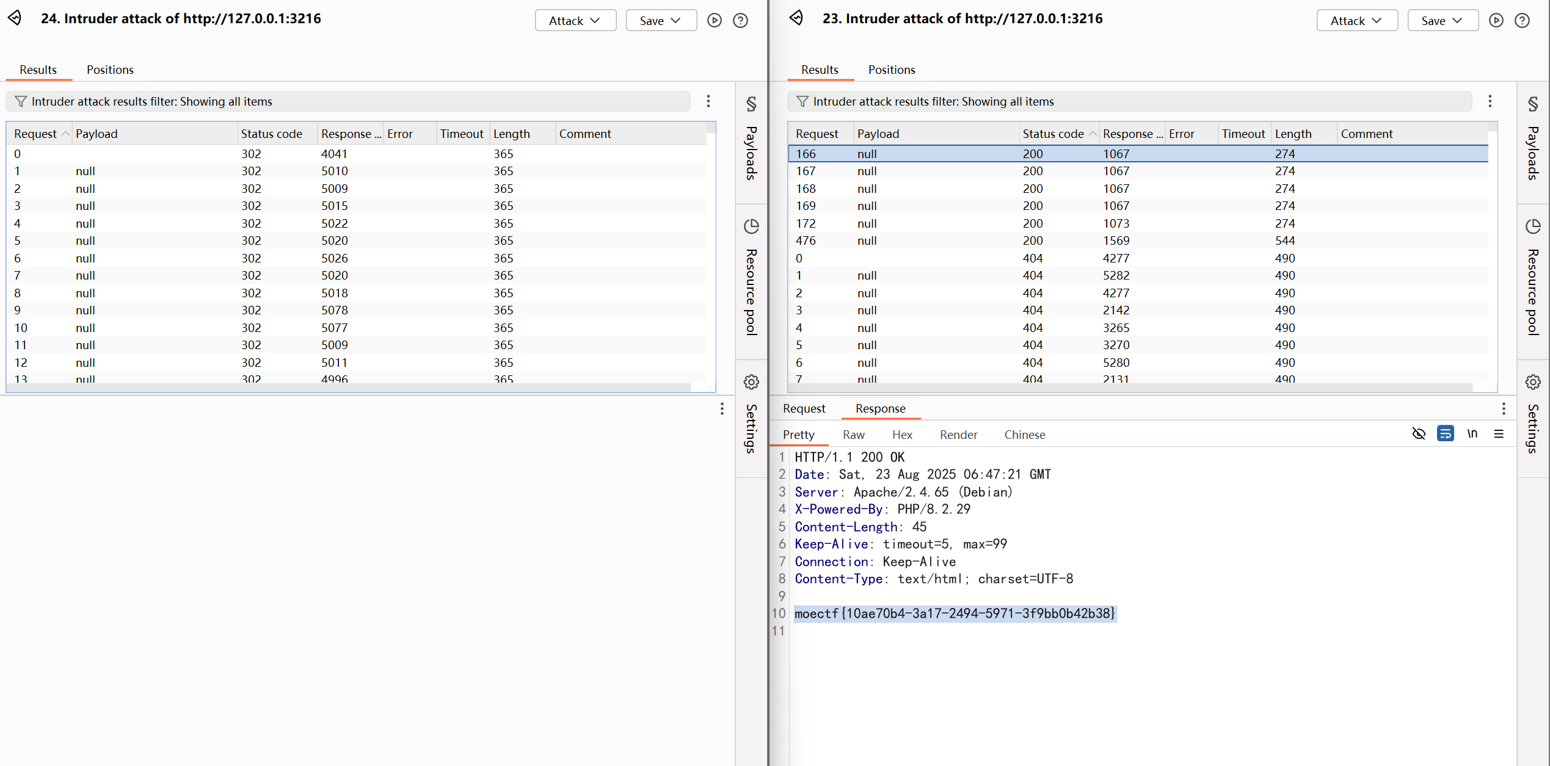Open the response viewer hamburger menu icon
The height and width of the screenshot is (766, 1550).
click(x=1499, y=434)
